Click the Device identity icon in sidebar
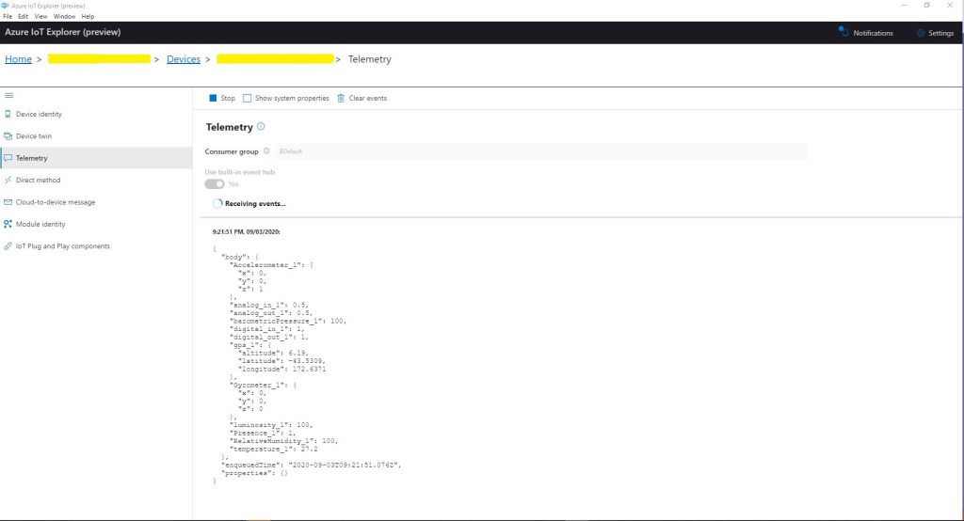The height and width of the screenshot is (521, 964). click(x=8, y=114)
